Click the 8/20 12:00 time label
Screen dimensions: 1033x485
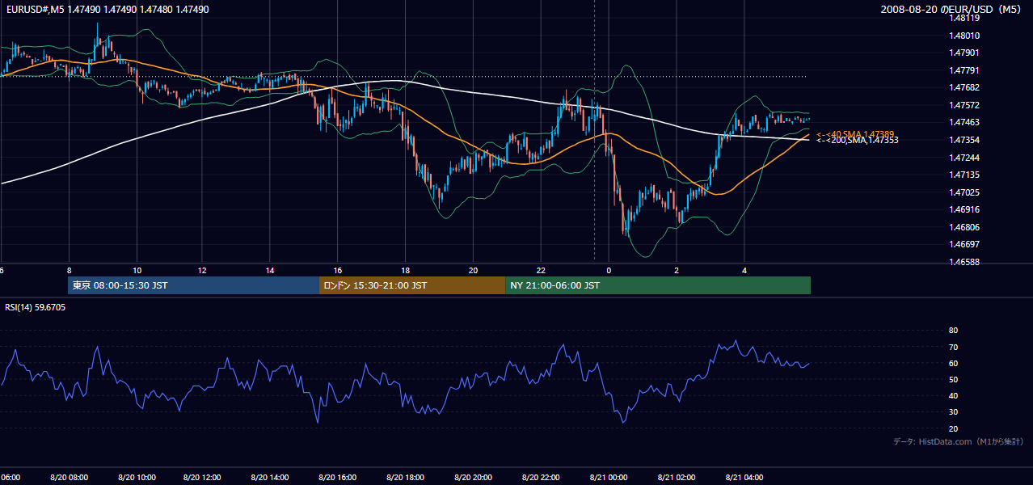point(204,478)
